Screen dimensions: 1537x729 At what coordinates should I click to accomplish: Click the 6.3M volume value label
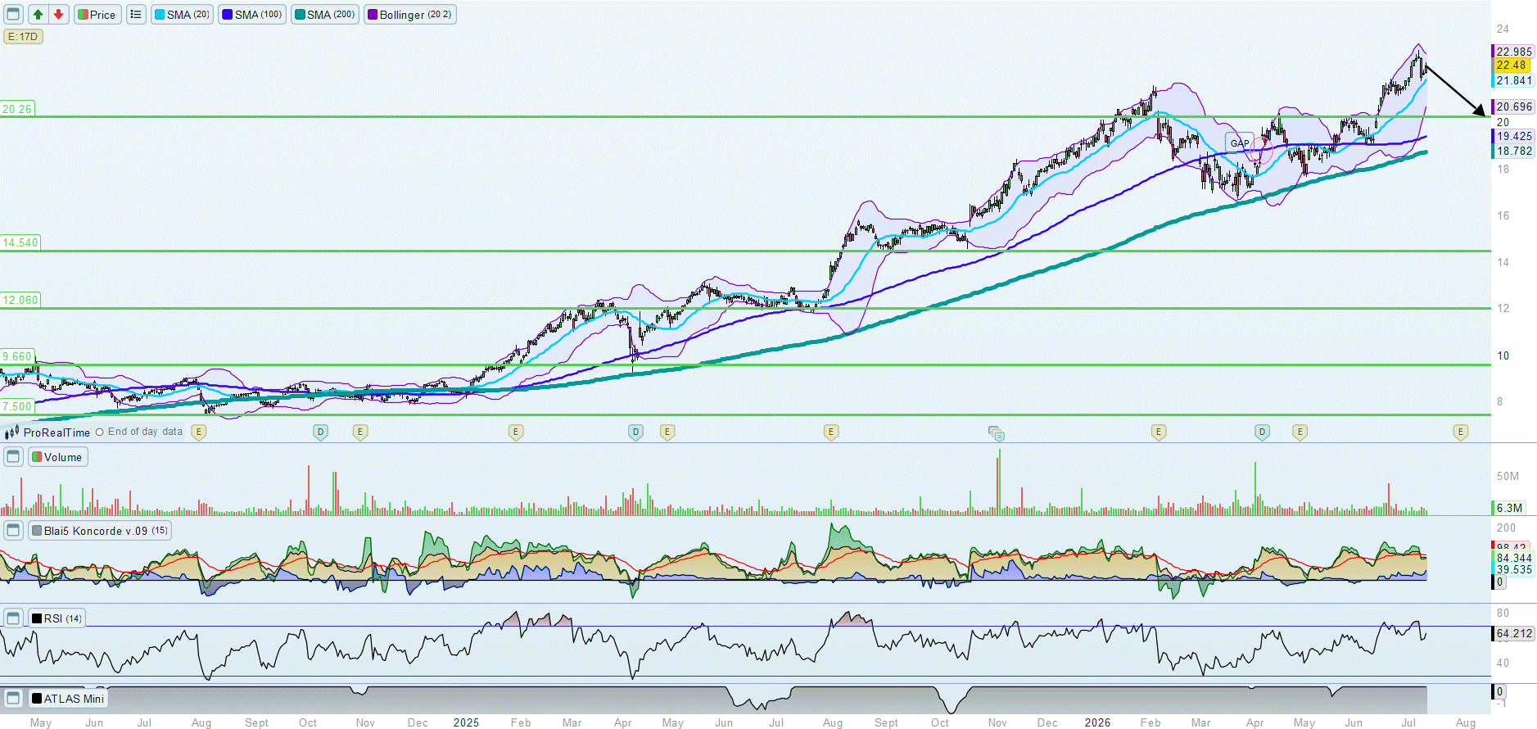1508,508
